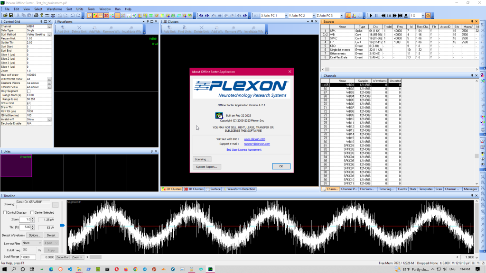486x273 pixels.
Task: Open the Channel WB01 dropdown
Action: [49, 27]
